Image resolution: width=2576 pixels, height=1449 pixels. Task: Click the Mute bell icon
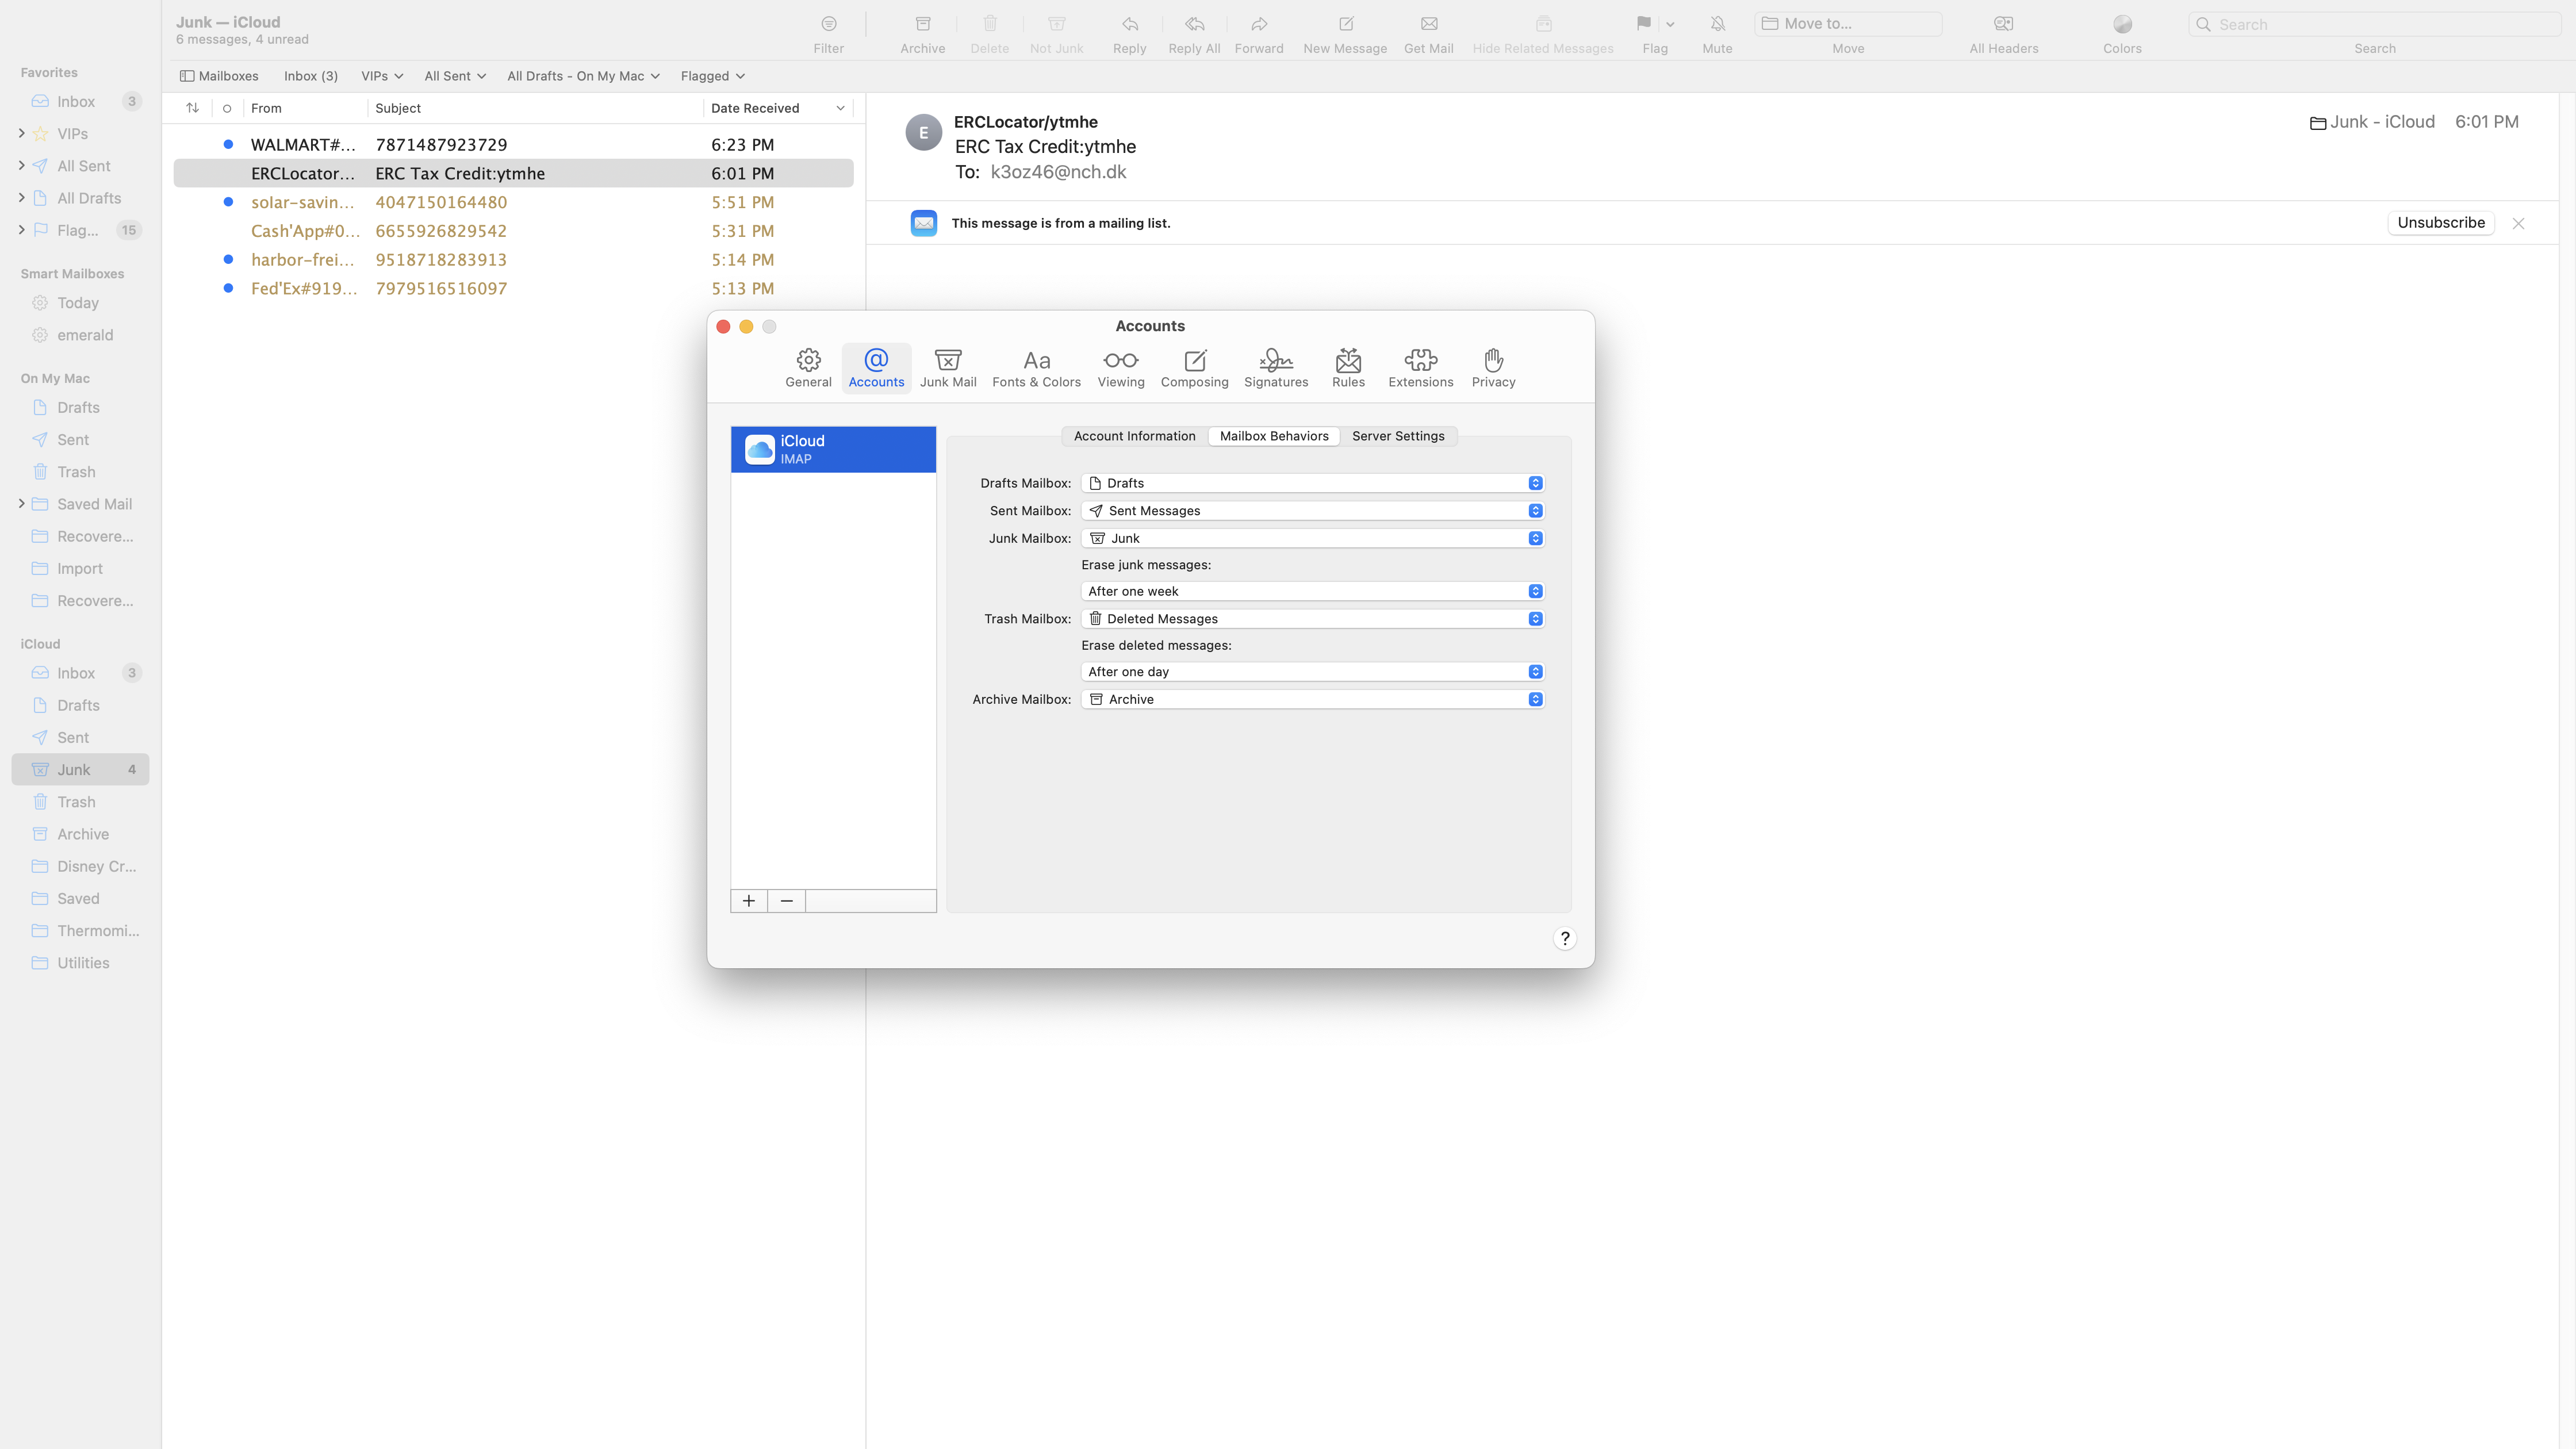point(1717,24)
